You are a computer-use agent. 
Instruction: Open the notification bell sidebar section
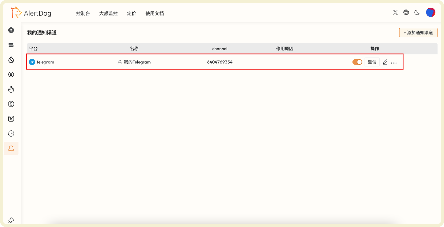(11, 148)
